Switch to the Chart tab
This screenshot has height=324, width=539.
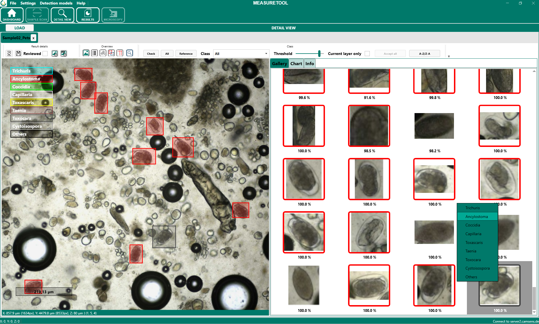296,64
